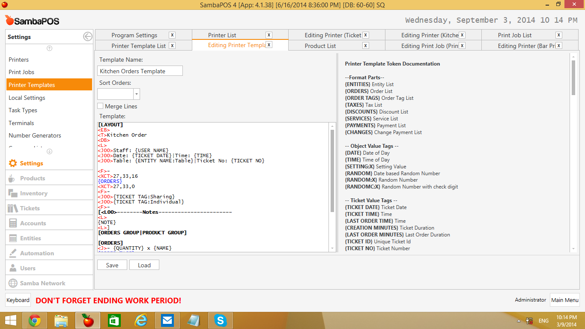This screenshot has width=585, height=329.
Task: Select Task Types in the settings list
Action: click(49, 110)
